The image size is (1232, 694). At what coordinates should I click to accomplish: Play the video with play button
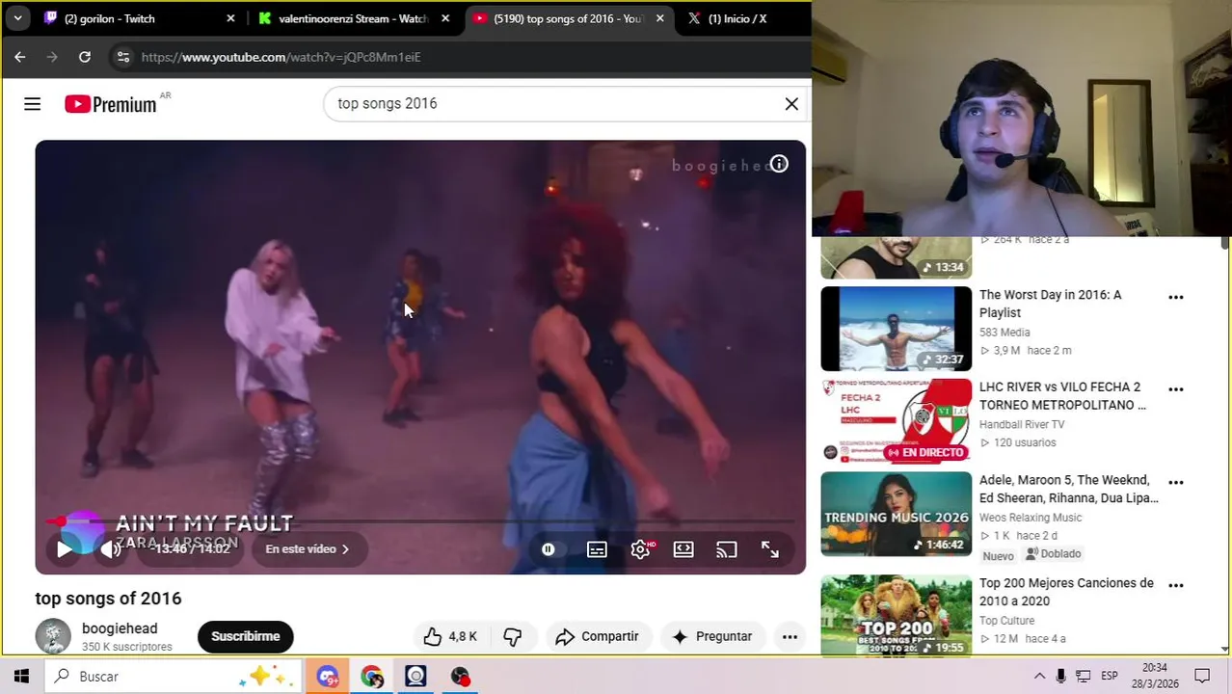tap(64, 549)
